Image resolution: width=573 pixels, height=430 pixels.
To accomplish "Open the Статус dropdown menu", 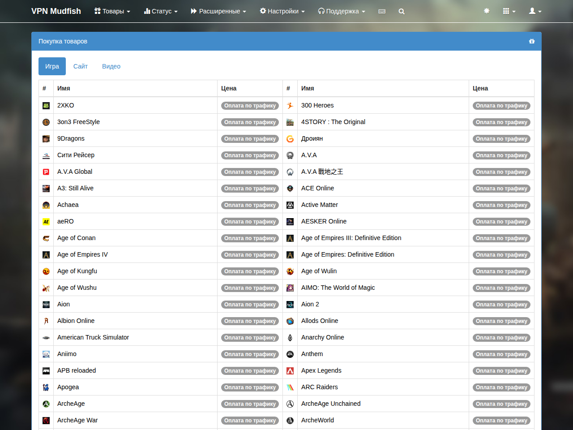I will click(161, 11).
